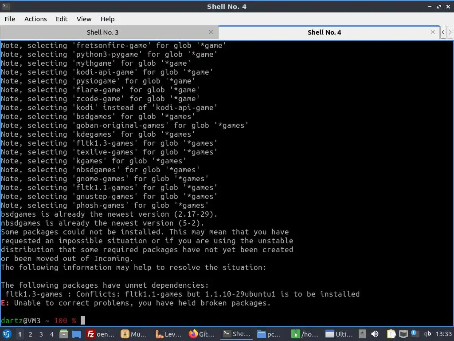
Task: Open the 'Lev...' taskbar application
Action: coord(168,334)
